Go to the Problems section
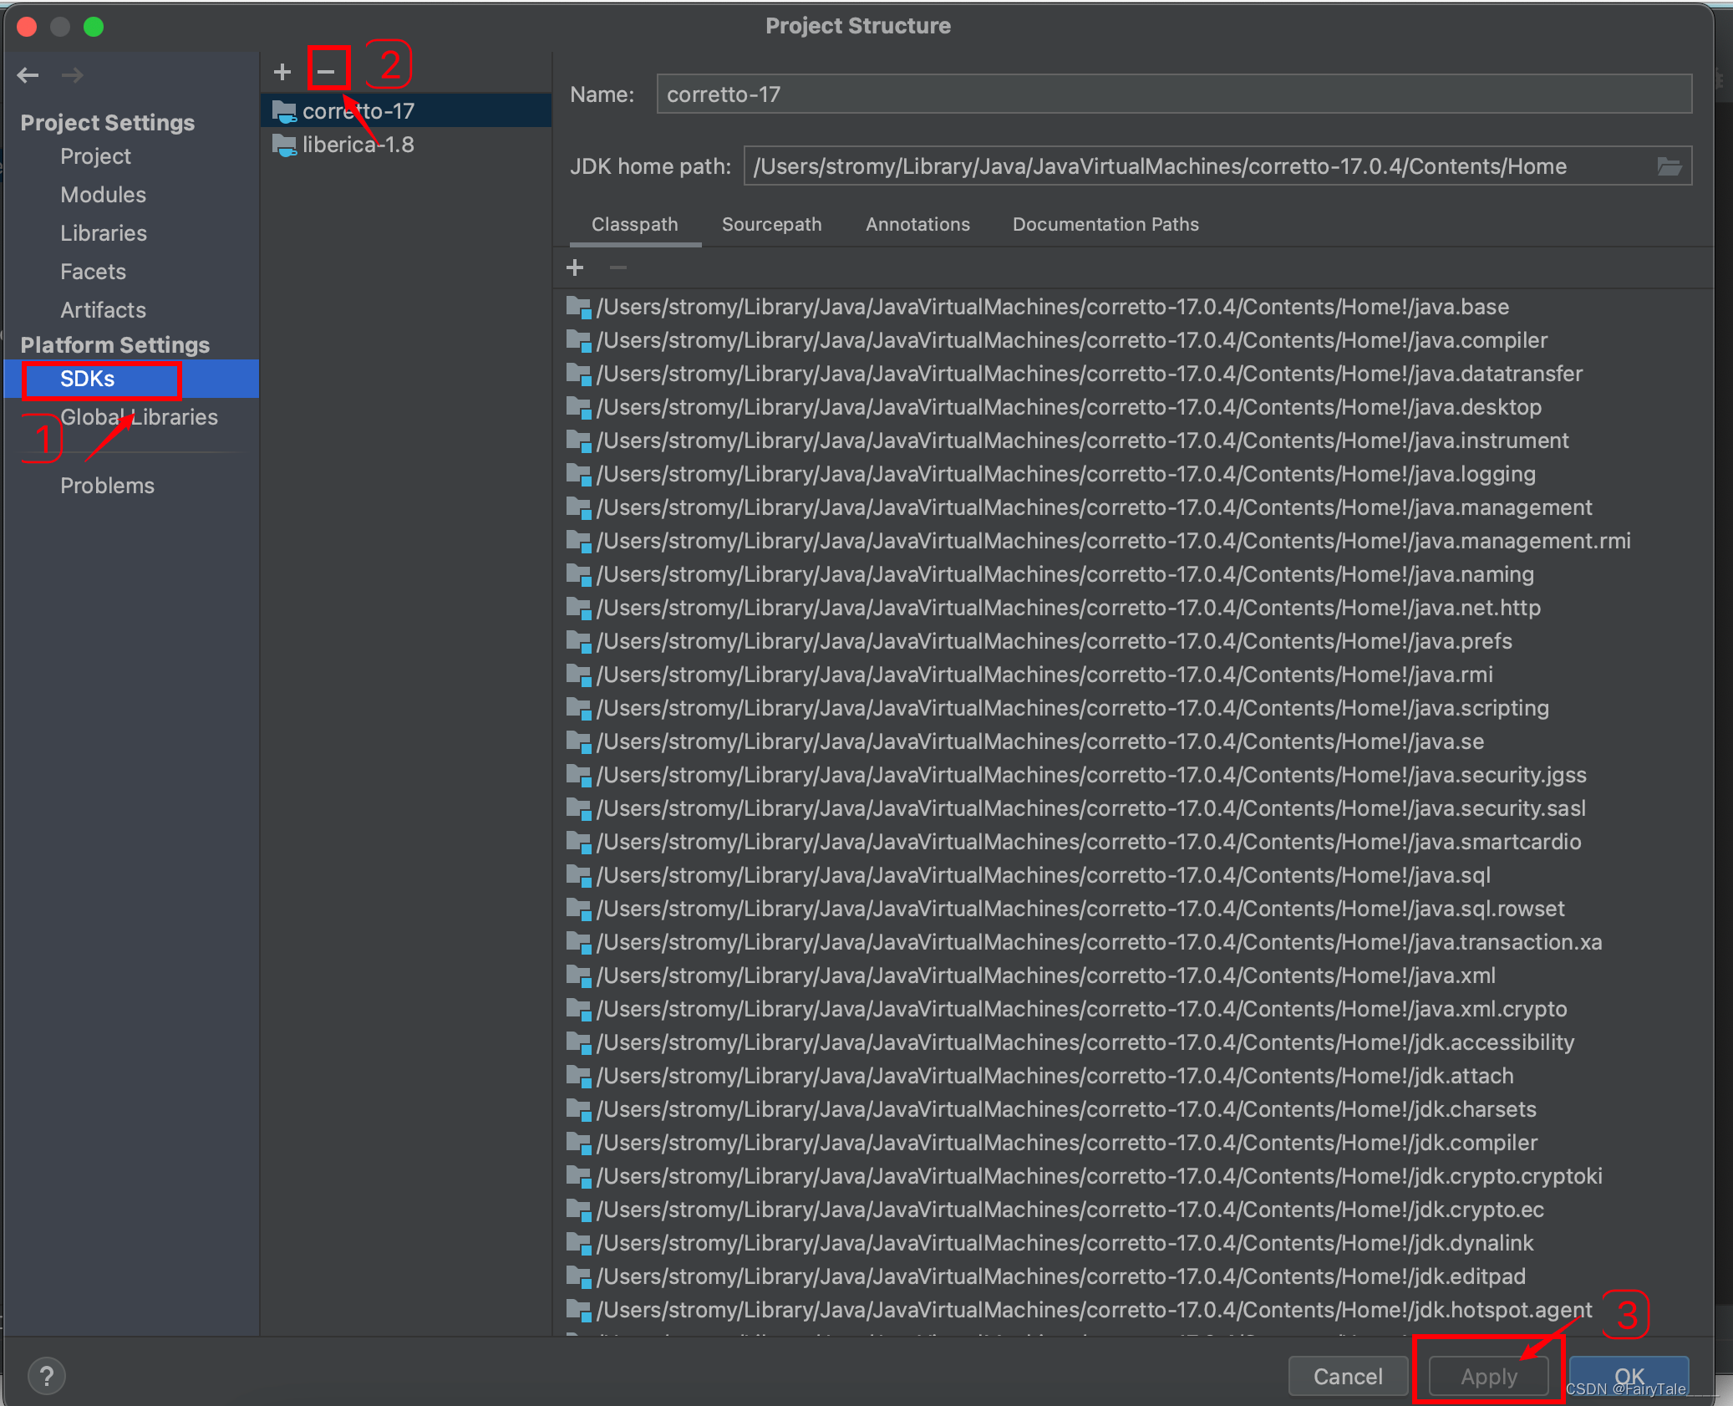The image size is (1733, 1406). [x=107, y=486]
